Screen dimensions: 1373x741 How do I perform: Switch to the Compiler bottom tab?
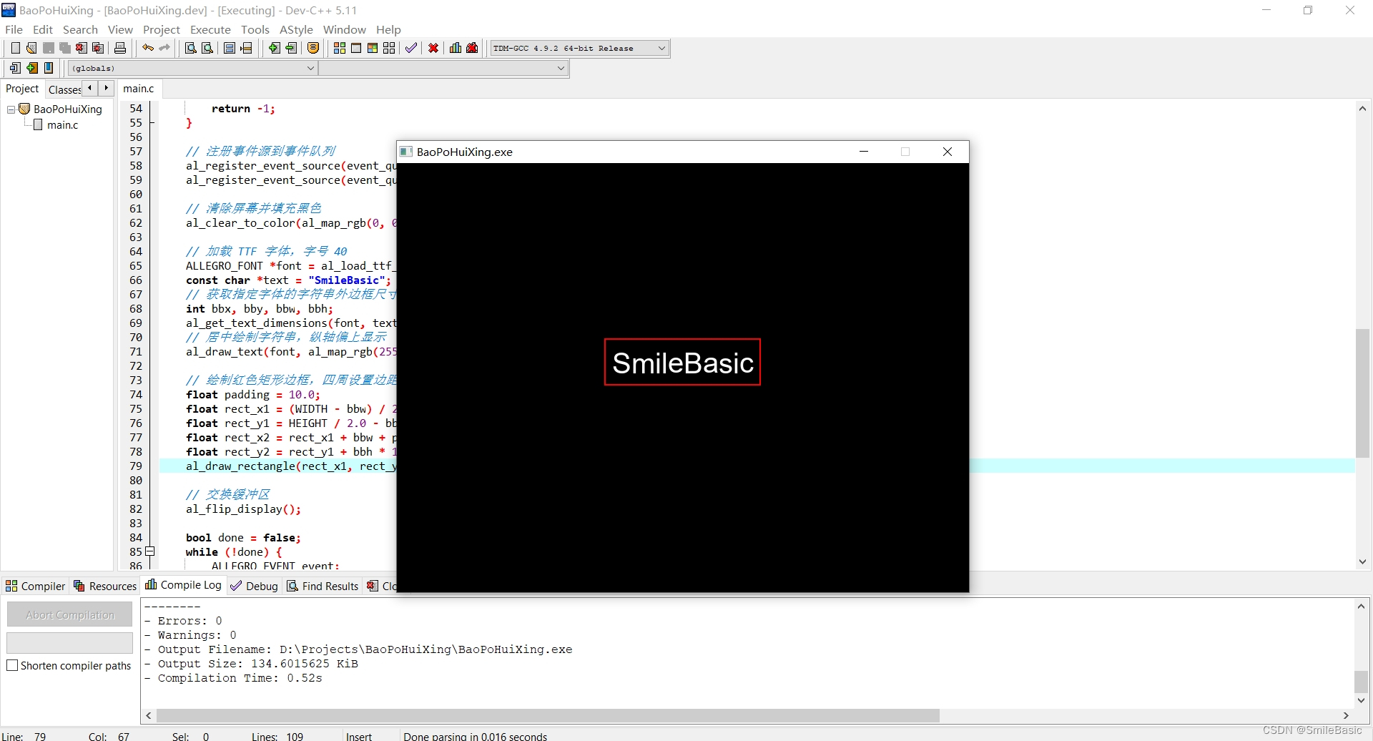36,586
